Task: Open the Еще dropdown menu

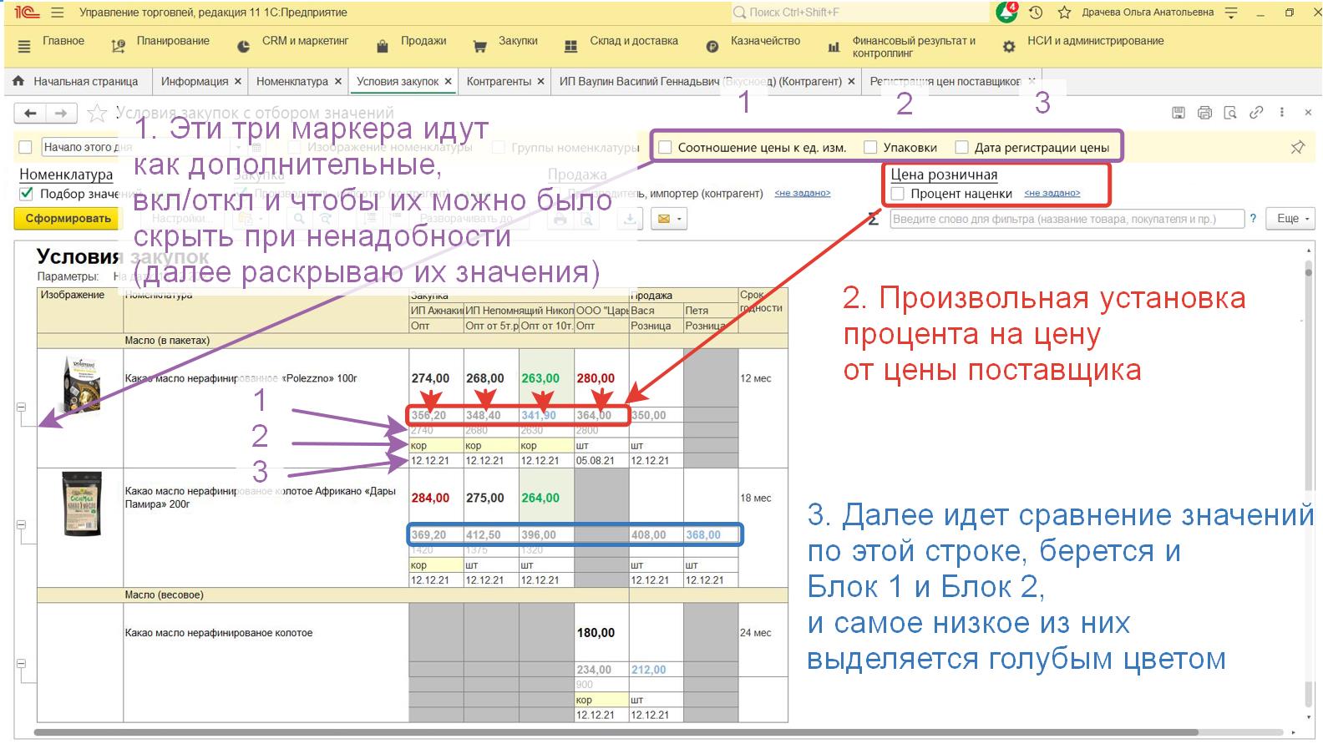Action: coord(1292,219)
